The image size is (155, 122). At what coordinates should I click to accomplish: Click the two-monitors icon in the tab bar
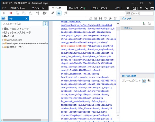pos(146,8)
